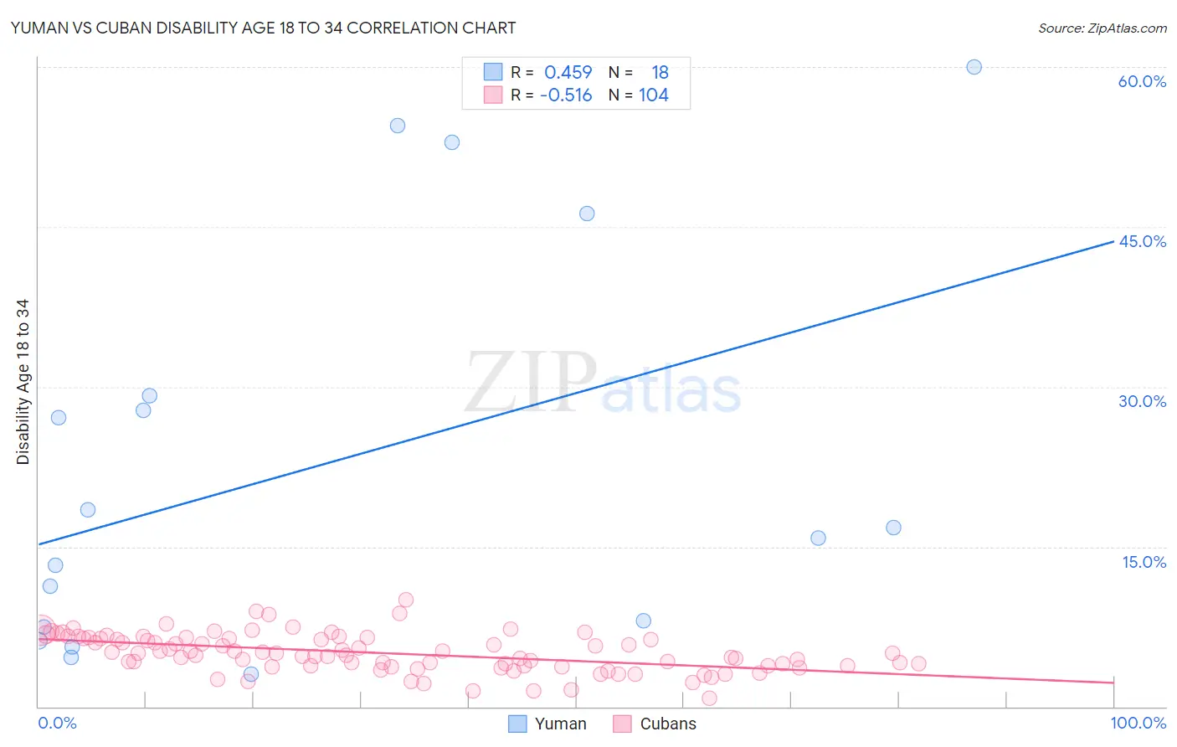Click the blue Yuman regression trend line
This screenshot has height=747, width=1177.
pyautogui.click(x=576, y=393)
